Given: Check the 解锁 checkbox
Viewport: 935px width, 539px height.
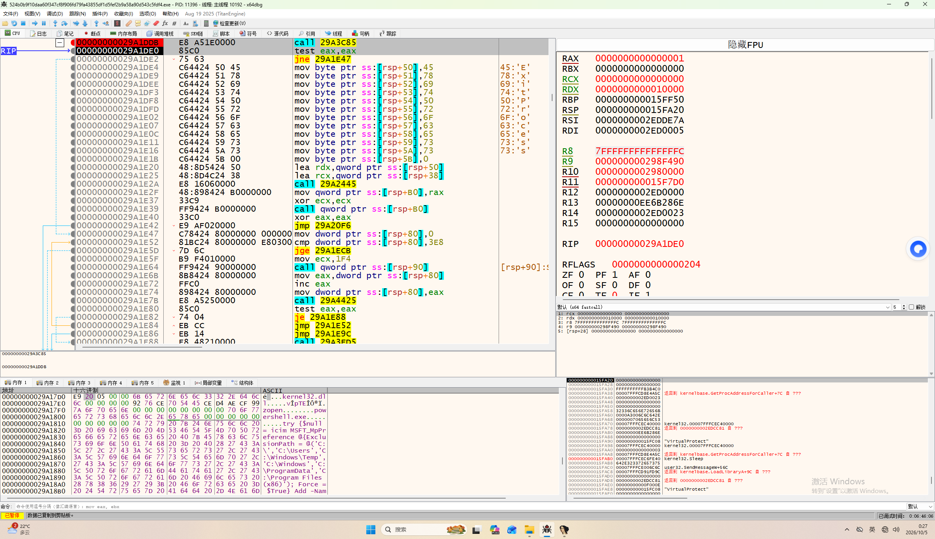Looking at the screenshot, I should point(911,307).
